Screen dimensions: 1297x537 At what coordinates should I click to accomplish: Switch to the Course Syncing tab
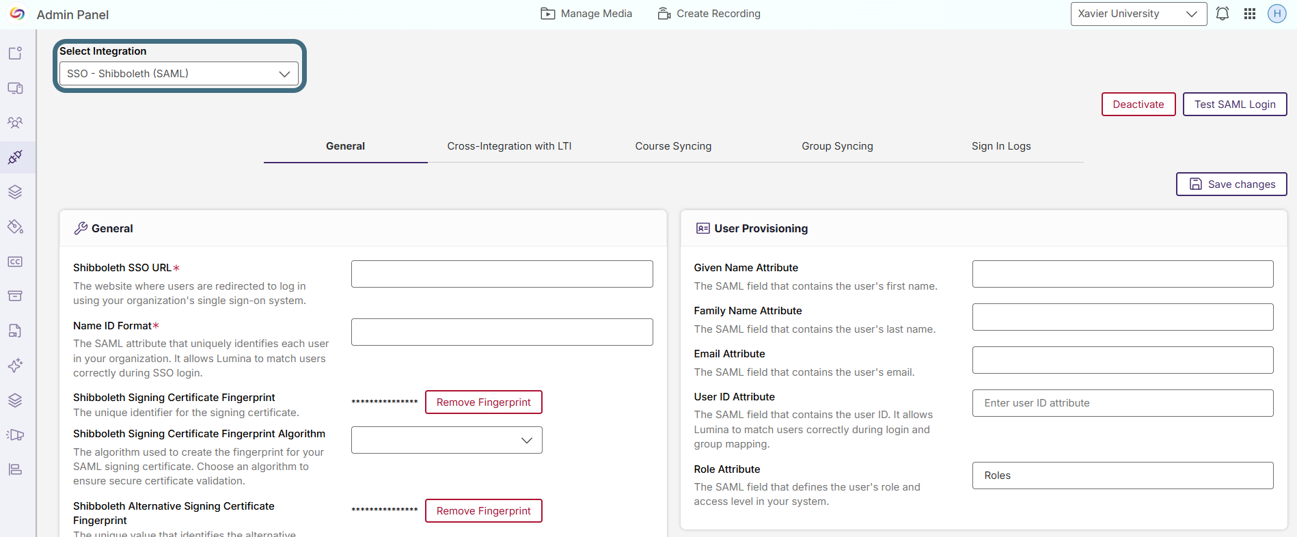673,146
